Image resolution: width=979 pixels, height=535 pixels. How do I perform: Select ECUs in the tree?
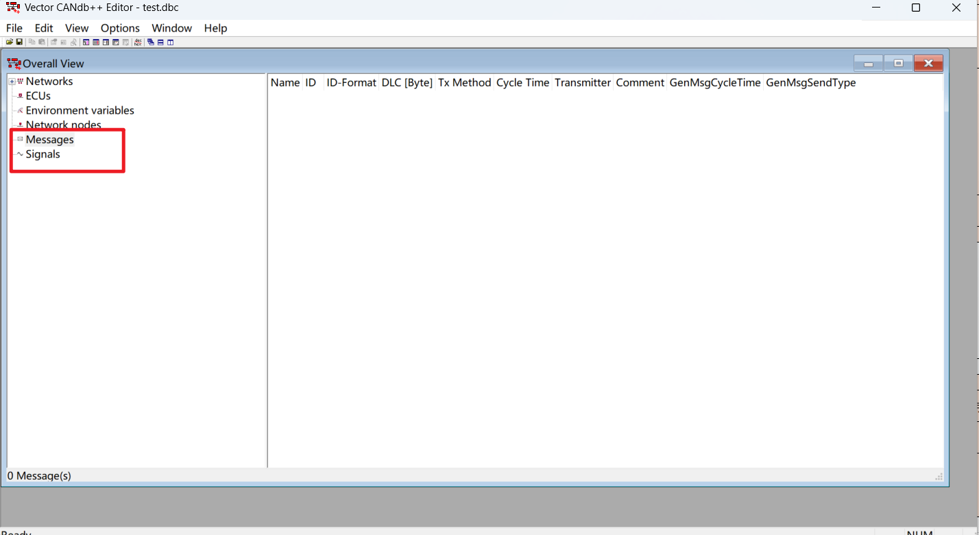coord(38,96)
